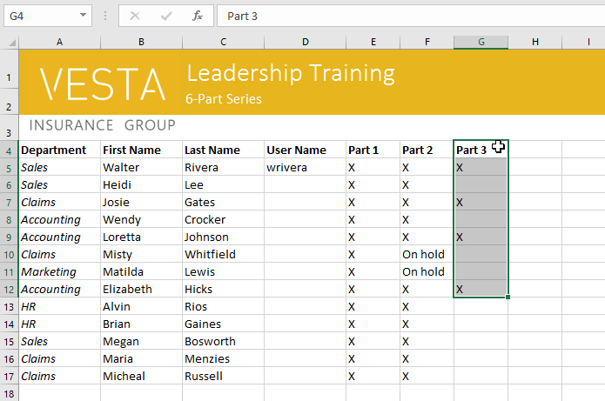Select column D header
Image resolution: width=605 pixels, height=401 pixels.
305,42
